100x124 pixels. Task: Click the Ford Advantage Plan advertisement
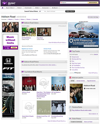[x=83, y=35]
